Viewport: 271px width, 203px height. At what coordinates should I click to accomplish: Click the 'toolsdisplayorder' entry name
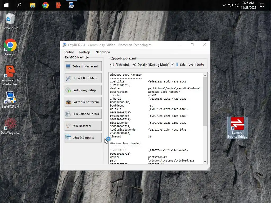click(x=123, y=130)
